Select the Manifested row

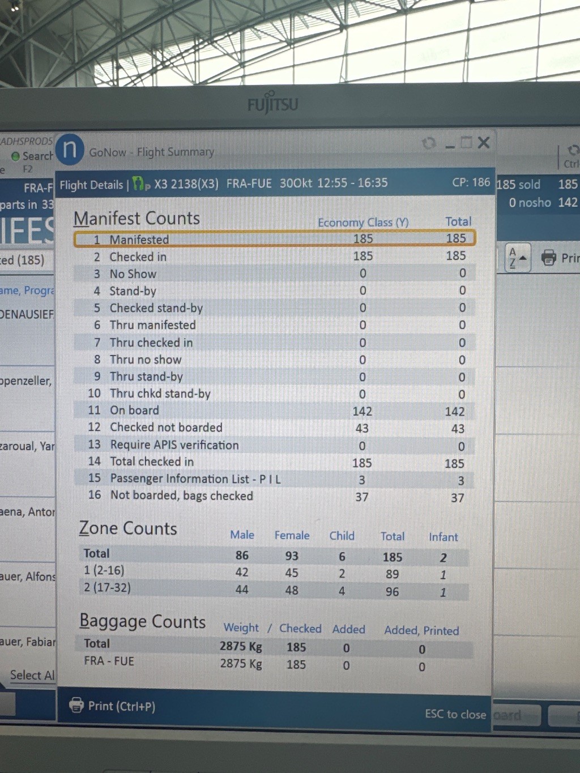(x=274, y=240)
